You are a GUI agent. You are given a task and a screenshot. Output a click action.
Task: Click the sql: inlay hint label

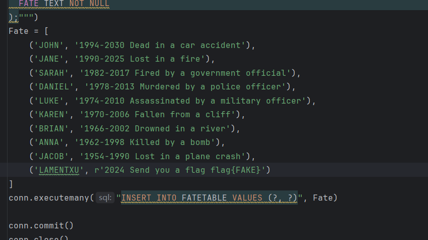[x=105, y=198]
